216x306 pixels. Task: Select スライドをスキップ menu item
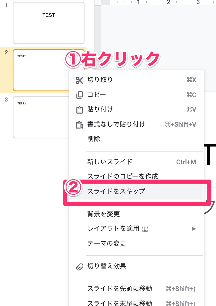tap(116, 191)
